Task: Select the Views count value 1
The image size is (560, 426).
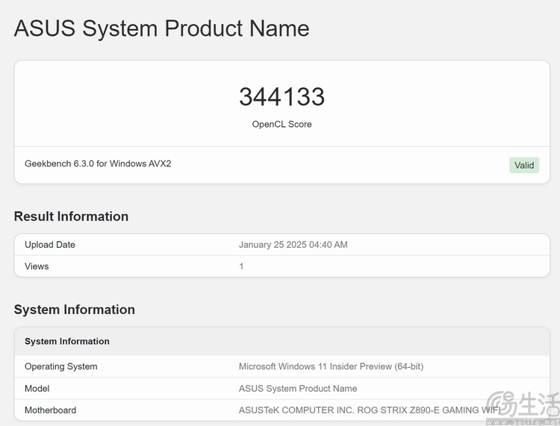Action: click(241, 266)
